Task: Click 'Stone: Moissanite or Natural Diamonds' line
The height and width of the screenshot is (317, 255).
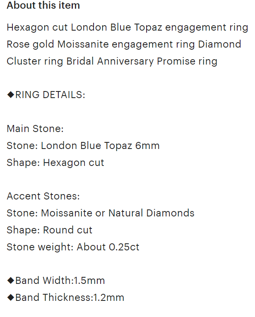Action: [101, 213]
